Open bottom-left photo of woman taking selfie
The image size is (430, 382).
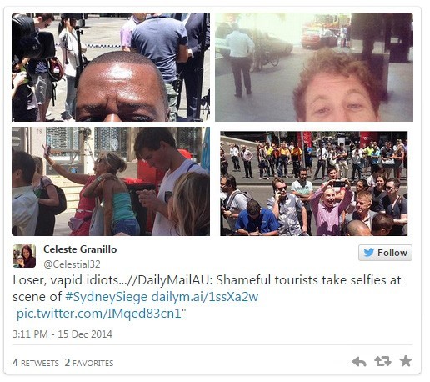tap(111, 182)
